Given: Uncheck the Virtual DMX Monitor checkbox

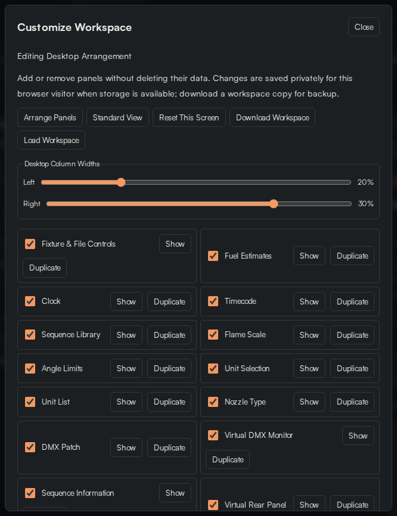Looking at the screenshot, I should pyautogui.click(x=213, y=436).
